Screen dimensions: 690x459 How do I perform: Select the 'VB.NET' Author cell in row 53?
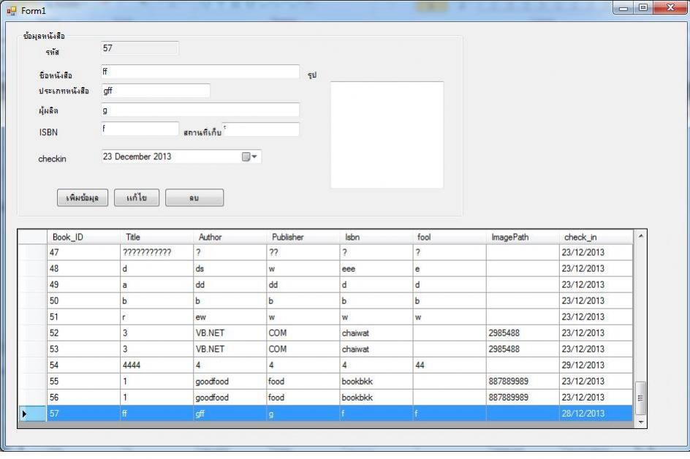click(x=230, y=349)
